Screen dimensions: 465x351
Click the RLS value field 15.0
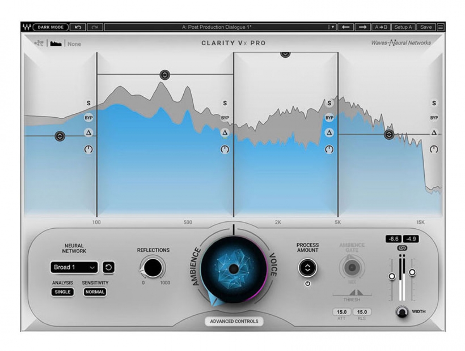click(362, 312)
